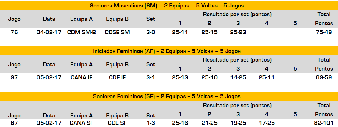Select the game number 76 cell
The width and height of the screenshot is (338, 127).
[14, 32]
